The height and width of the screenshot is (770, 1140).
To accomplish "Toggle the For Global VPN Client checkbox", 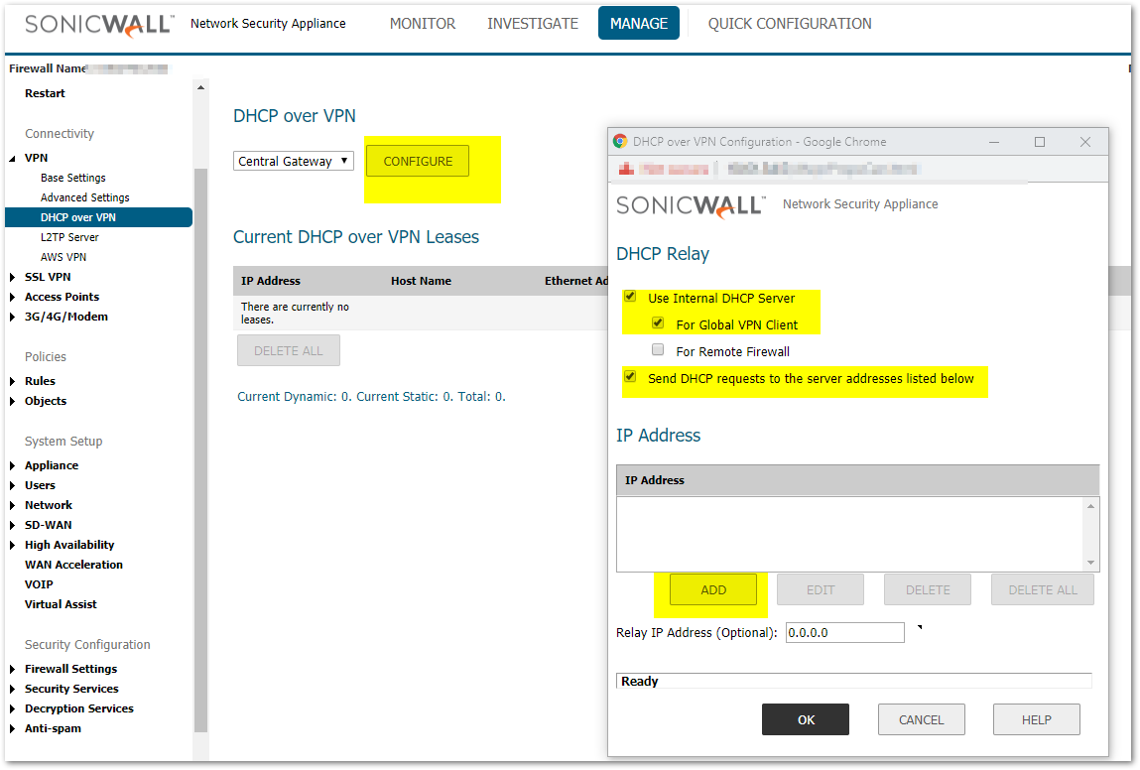I will pos(658,323).
